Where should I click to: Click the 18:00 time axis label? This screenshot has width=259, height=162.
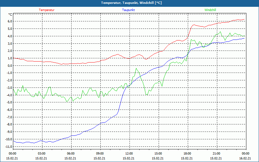[187, 153]
